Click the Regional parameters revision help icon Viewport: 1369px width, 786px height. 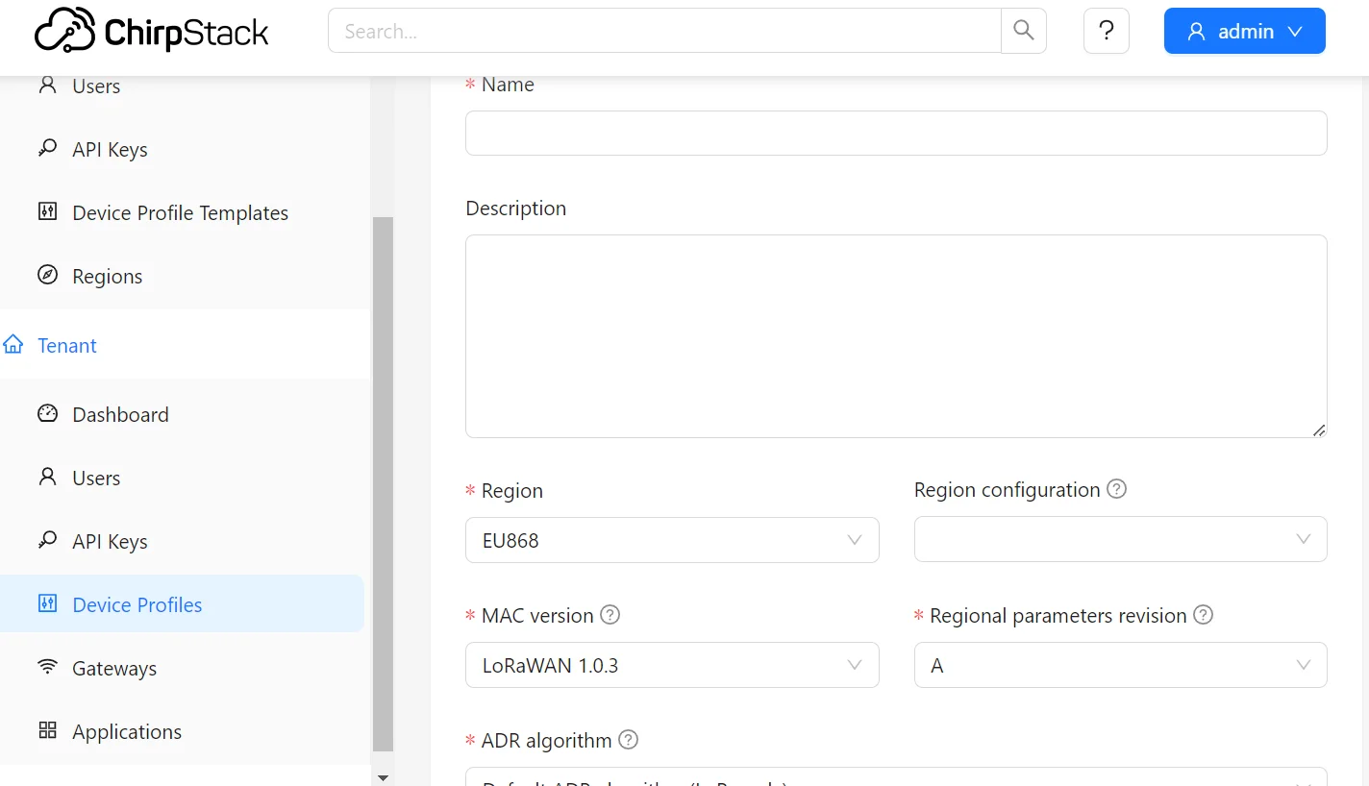point(1203,615)
